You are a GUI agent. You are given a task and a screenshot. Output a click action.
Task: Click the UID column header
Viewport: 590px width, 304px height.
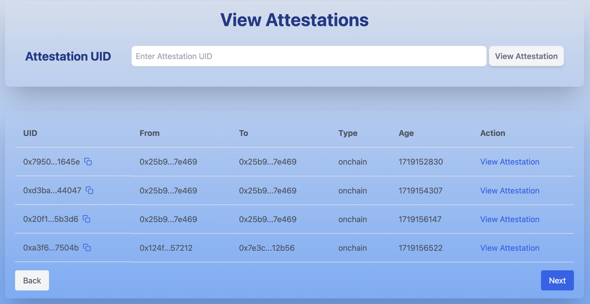pyautogui.click(x=30, y=133)
